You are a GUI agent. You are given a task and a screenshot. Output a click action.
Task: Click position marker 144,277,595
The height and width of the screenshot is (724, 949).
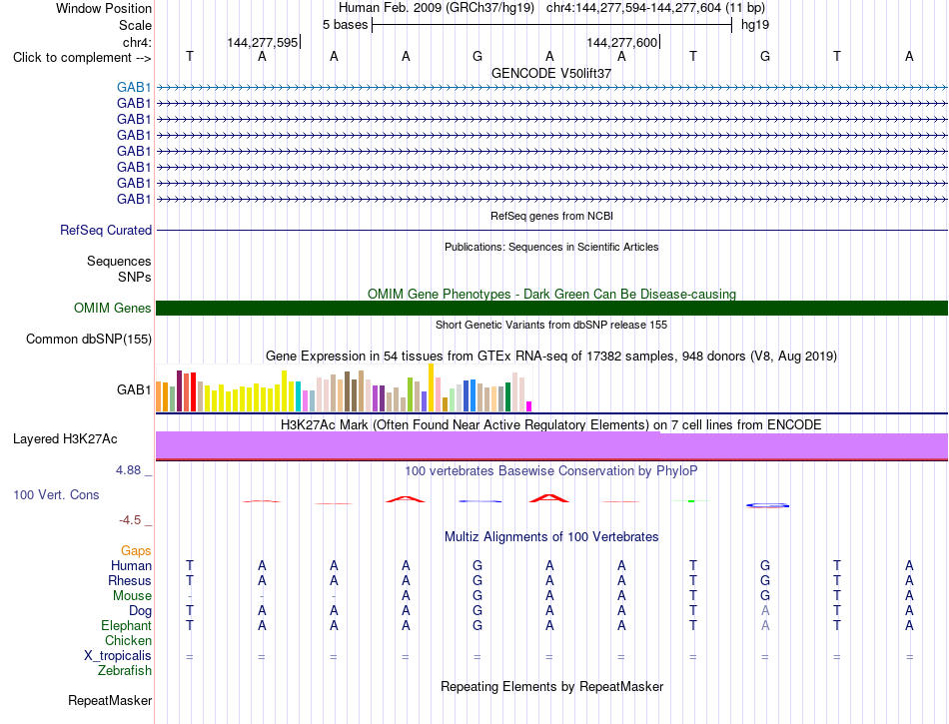click(x=262, y=42)
